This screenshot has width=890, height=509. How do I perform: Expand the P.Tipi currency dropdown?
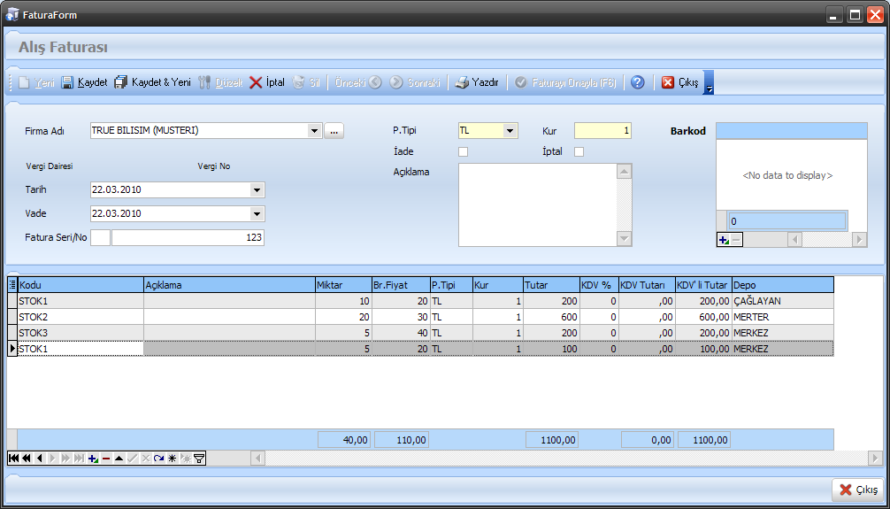(x=510, y=131)
